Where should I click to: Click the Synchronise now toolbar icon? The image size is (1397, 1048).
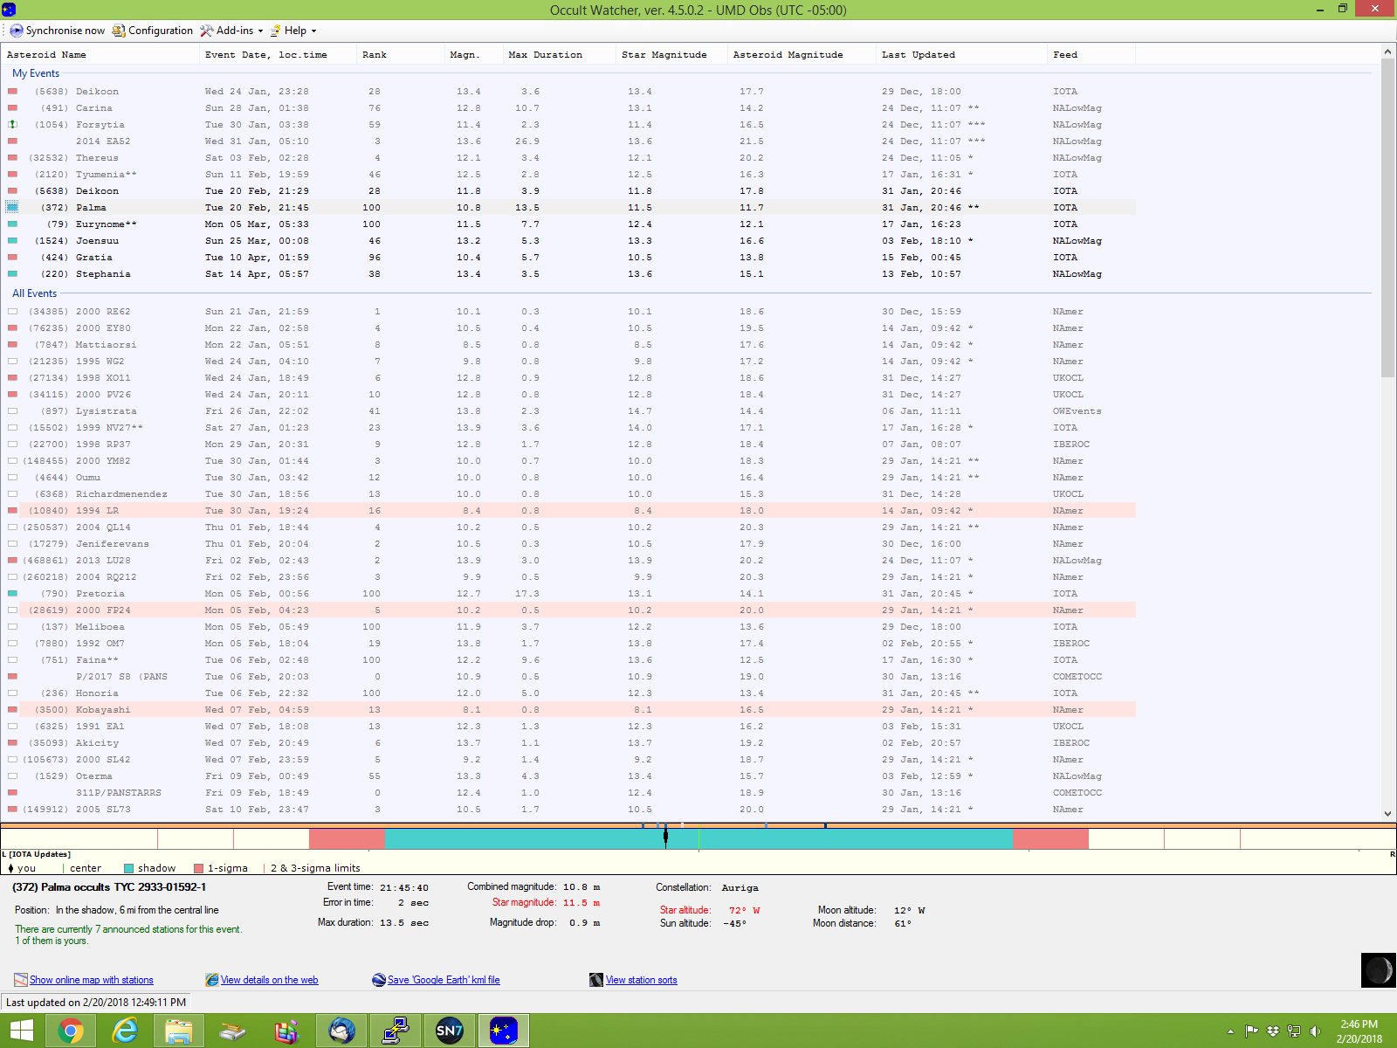pyautogui.click(x=17, y=31)
